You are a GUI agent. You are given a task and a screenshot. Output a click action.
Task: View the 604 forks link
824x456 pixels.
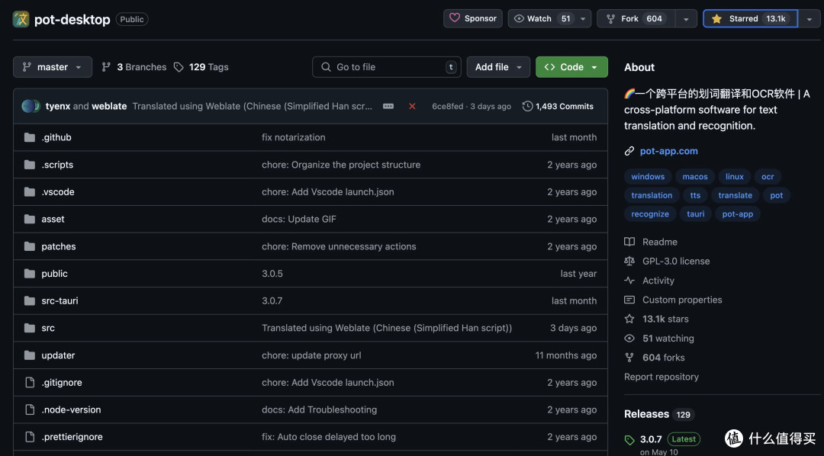(655, 358)
